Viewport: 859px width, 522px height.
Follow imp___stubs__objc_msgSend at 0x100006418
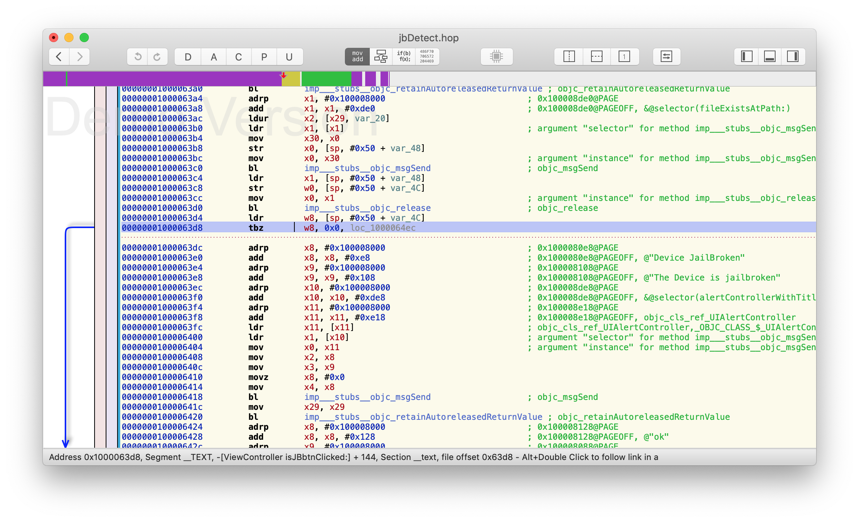367,397
